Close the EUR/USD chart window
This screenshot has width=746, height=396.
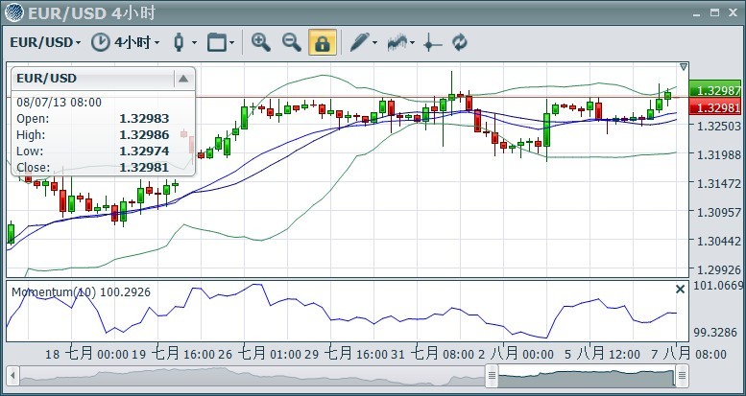[733, 12]
